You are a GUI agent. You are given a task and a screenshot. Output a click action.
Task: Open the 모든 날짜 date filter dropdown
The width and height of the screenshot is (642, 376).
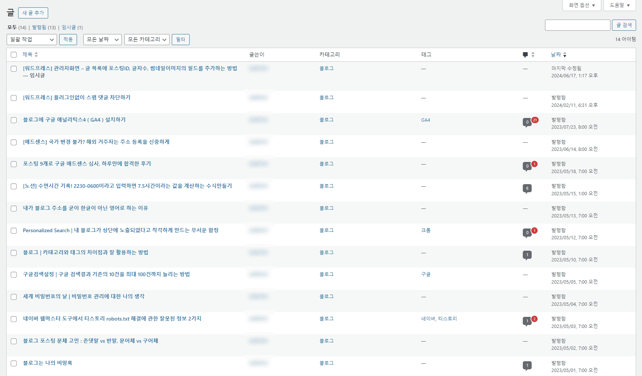(103, 40)
